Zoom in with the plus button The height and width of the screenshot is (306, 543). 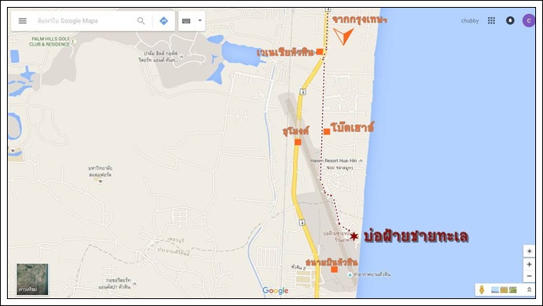pyautogui.click(x=529, y=264)
